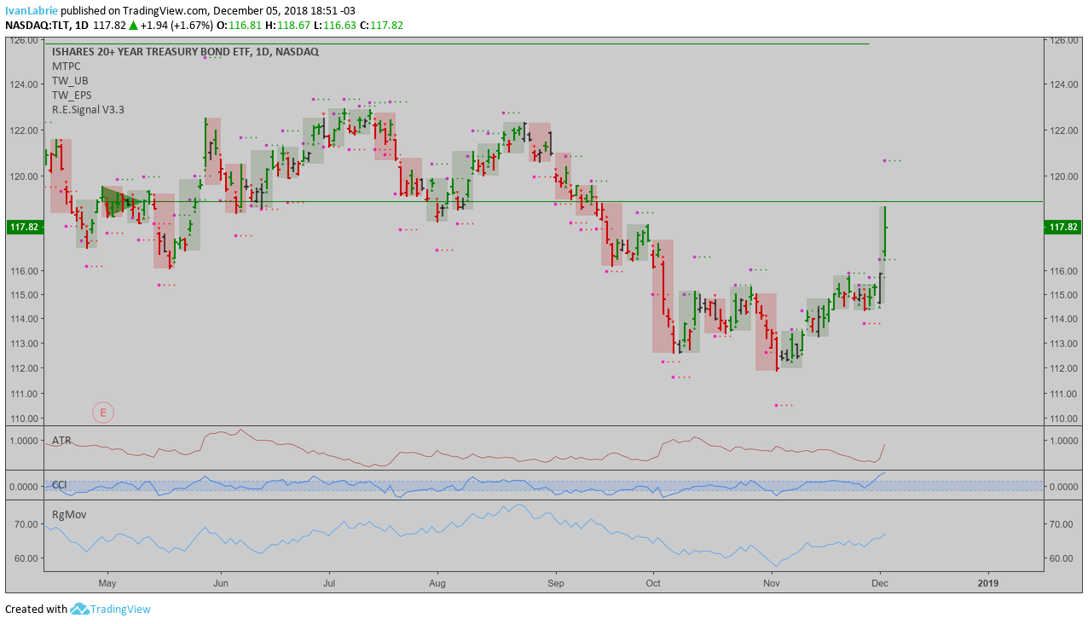Click the ISHARES 20+ YEAR TREASURY BOND ETF title
The width and height of the screenshot is (1088, 624).
pyautogui.click(x=185, y=51)
